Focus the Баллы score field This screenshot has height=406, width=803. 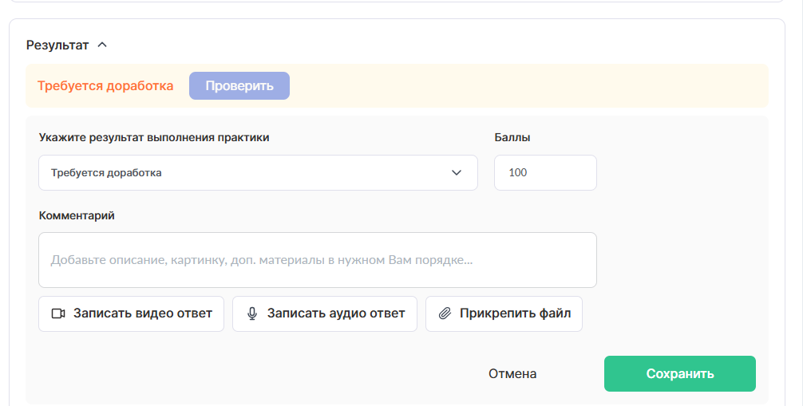point(545,172)
